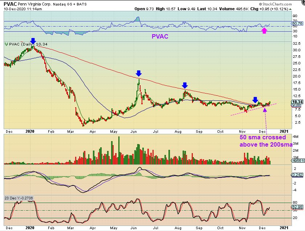The image size is (305, 231).
Task: Click the Nasdaq GS + BATS exchange label
Action: click(x=69, y=4)
